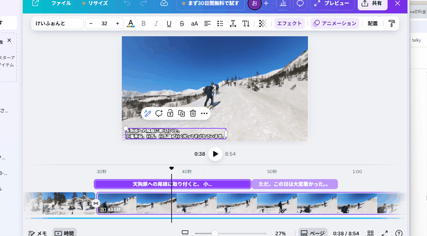Image resolution: width=427 pixels, height=236 pixels.
Task: Open the text alignment option
Action: coord(207,23)
